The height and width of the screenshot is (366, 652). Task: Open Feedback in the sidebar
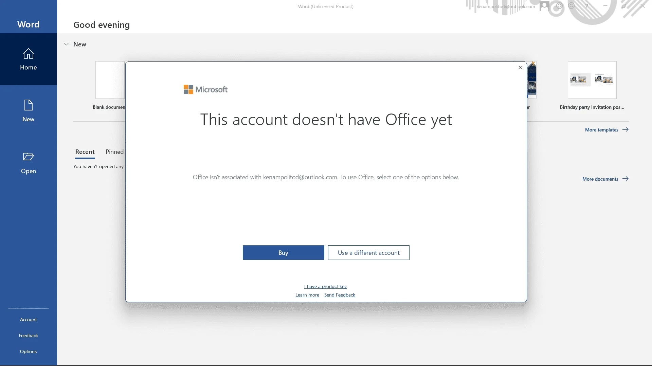click(x=29, y=336)
